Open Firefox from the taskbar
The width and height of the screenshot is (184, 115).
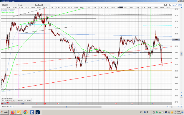coord(13,112)
